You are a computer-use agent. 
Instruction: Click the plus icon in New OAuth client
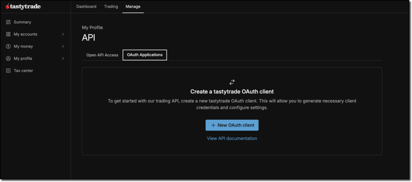click(213, 125)
